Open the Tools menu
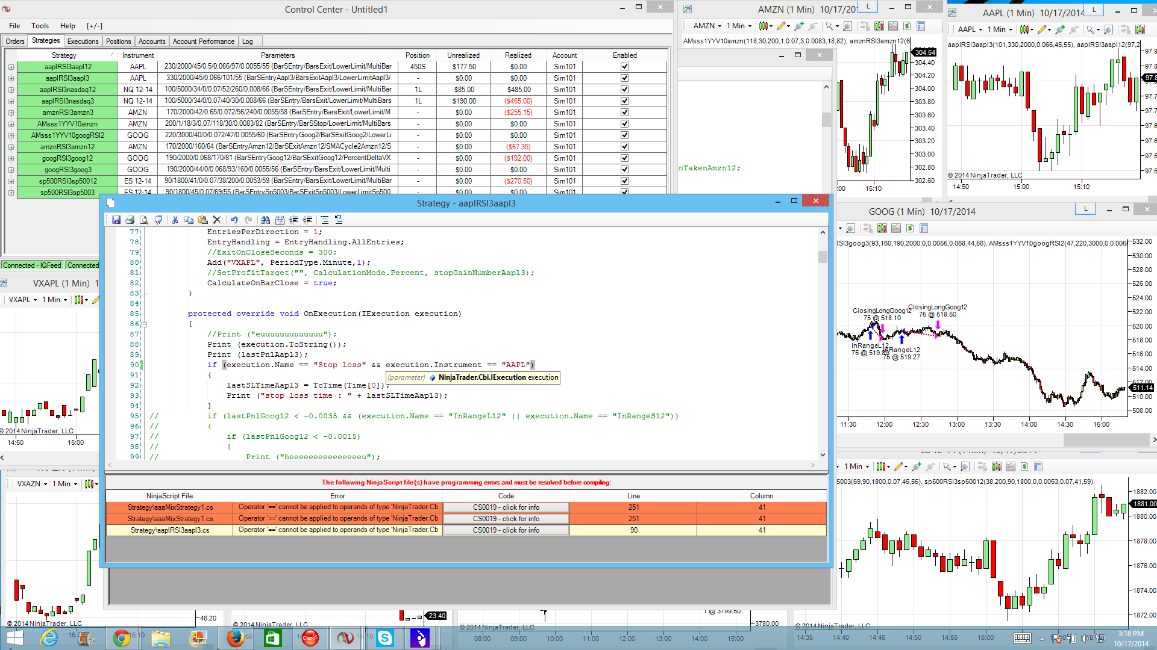The width and height of the screenshot is (1157, 650). tap(40, 26)
